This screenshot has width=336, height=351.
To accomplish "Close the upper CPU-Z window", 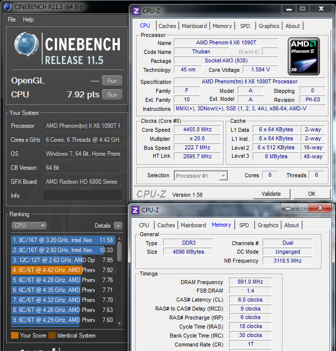I will [x=321, y=9].
